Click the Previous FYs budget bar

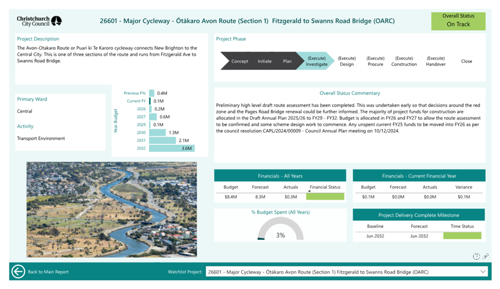[152, 93]
